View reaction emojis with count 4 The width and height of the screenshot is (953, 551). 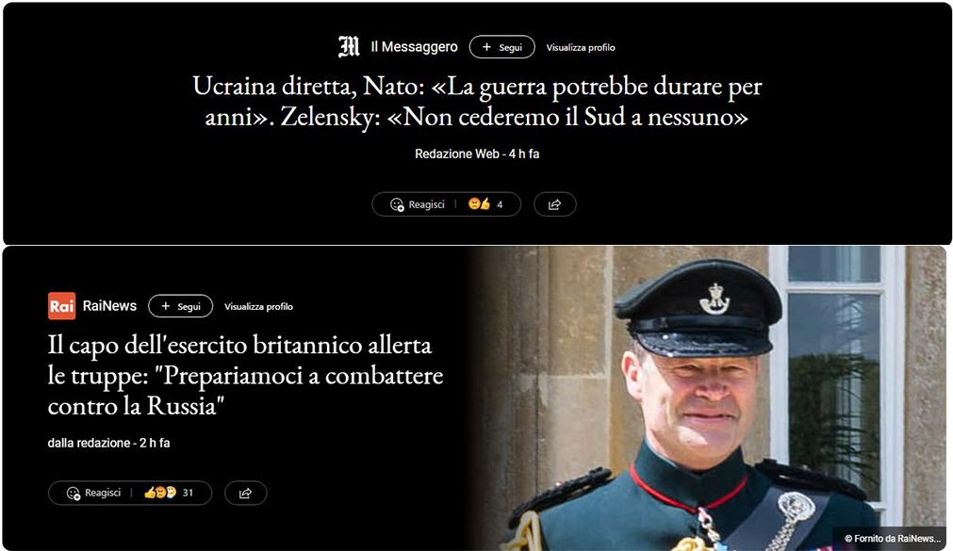[485, 204]
